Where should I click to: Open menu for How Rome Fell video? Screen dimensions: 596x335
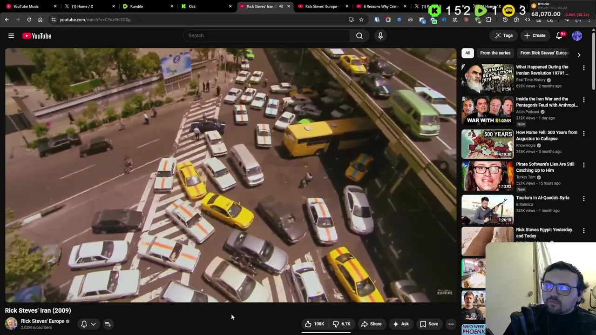583,133
